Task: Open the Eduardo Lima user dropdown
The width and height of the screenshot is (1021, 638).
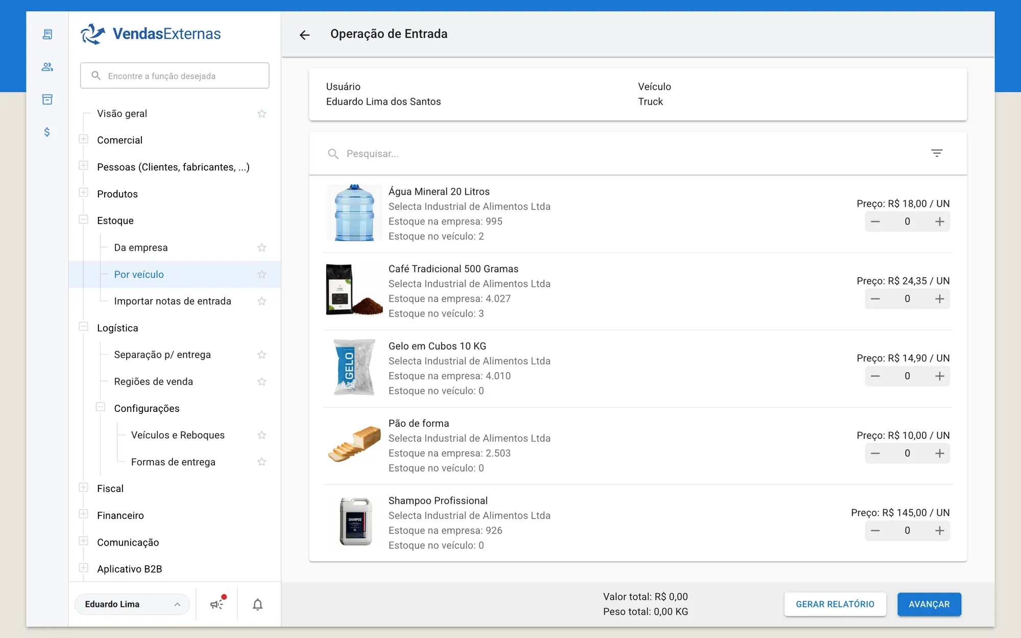Action: (132, 604)
